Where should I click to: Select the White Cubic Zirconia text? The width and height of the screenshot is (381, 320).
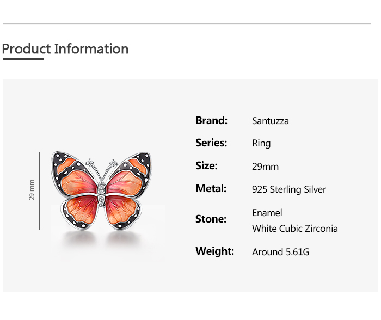pyautogui.click(x=294, y=229)
